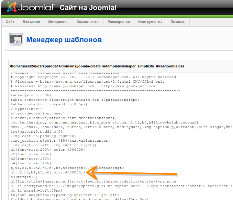Click the joomla.css file path text
This screenshot has width=233, height=200.
coord(97,66)
